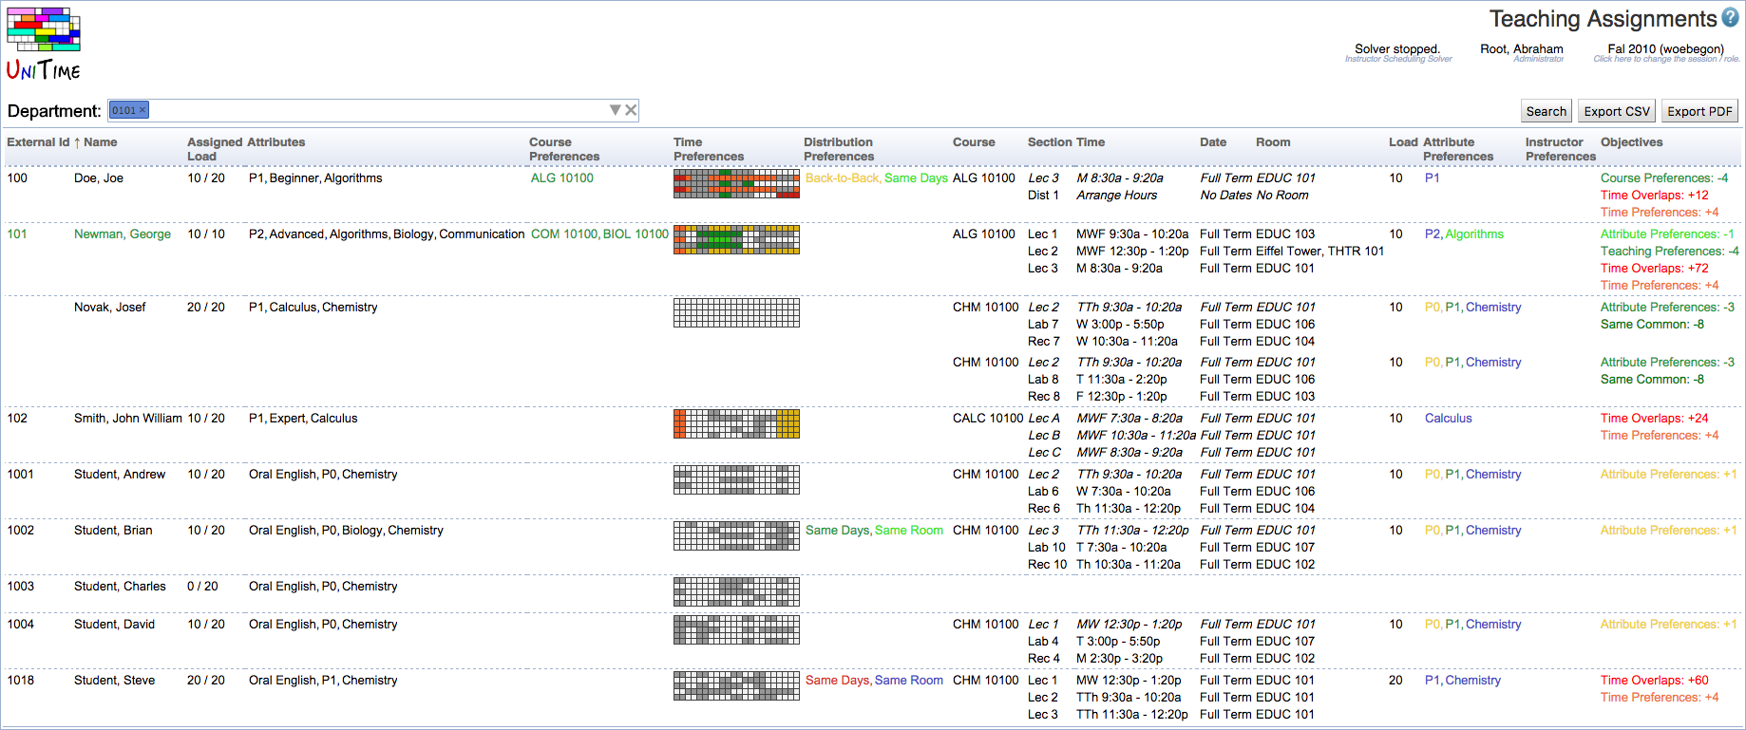
Task: Select instructor Novak, Josef
Action: coord(109,307)
